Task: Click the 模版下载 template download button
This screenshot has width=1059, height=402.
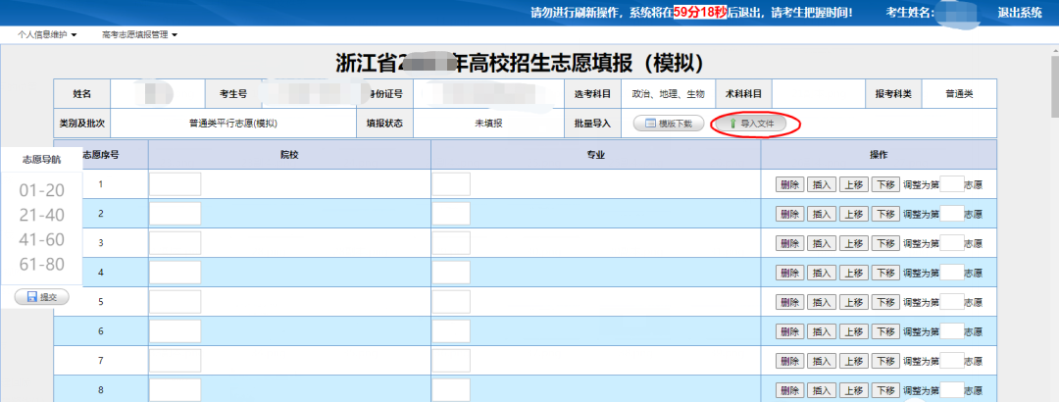Action: (669, 124)
